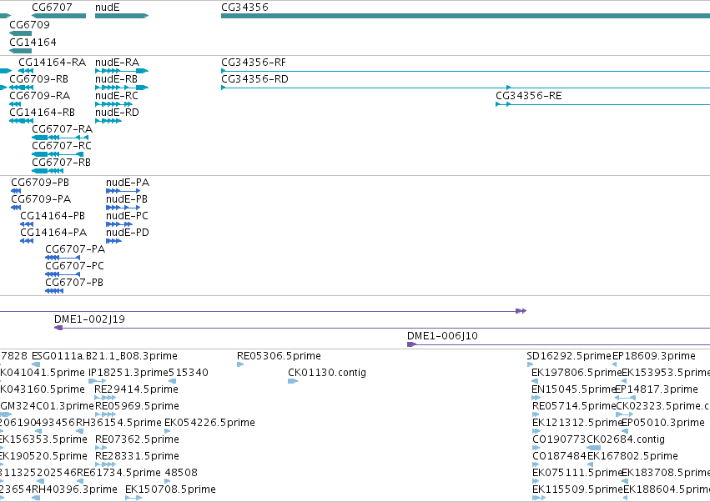Select the nudE-RA transcript glyph
The image size is (710, 502).
[122, 71]
